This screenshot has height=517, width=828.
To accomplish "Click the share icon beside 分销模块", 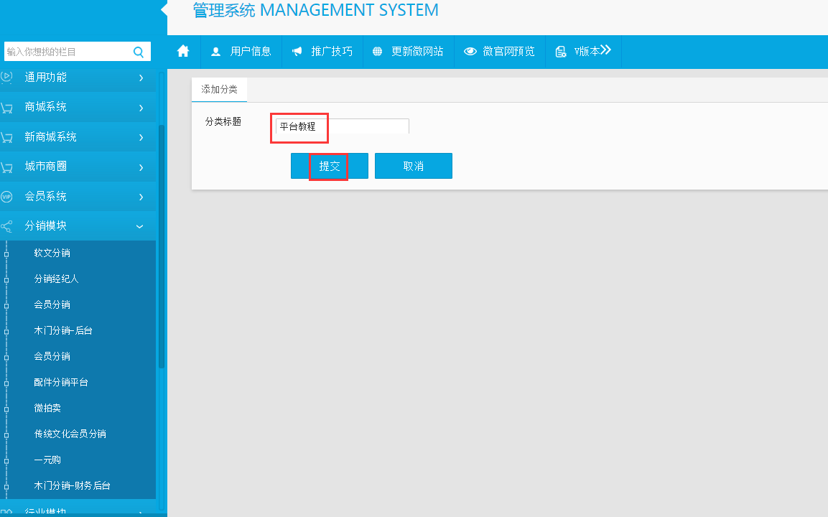I will [x=6, y=227].
